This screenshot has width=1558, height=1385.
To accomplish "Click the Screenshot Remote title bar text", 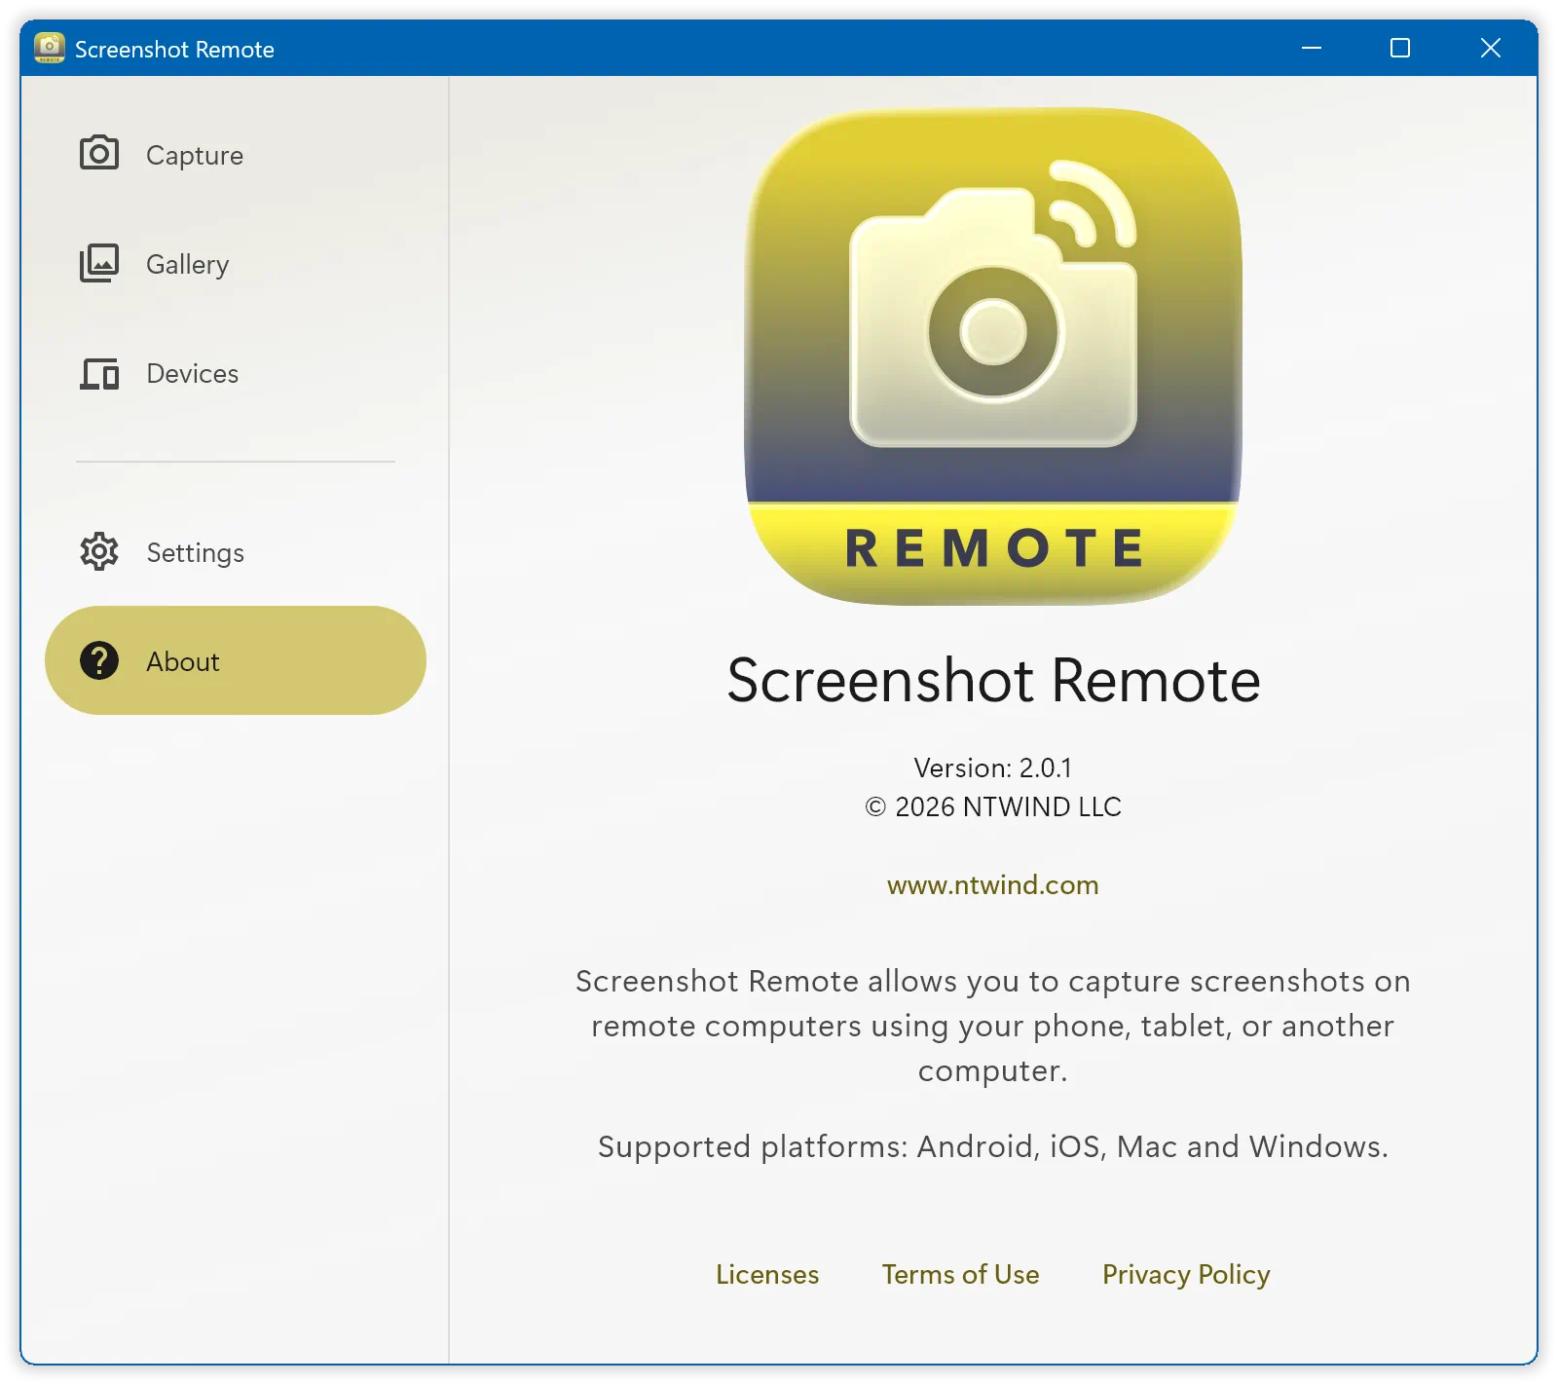I will click(x=174, y=50).
